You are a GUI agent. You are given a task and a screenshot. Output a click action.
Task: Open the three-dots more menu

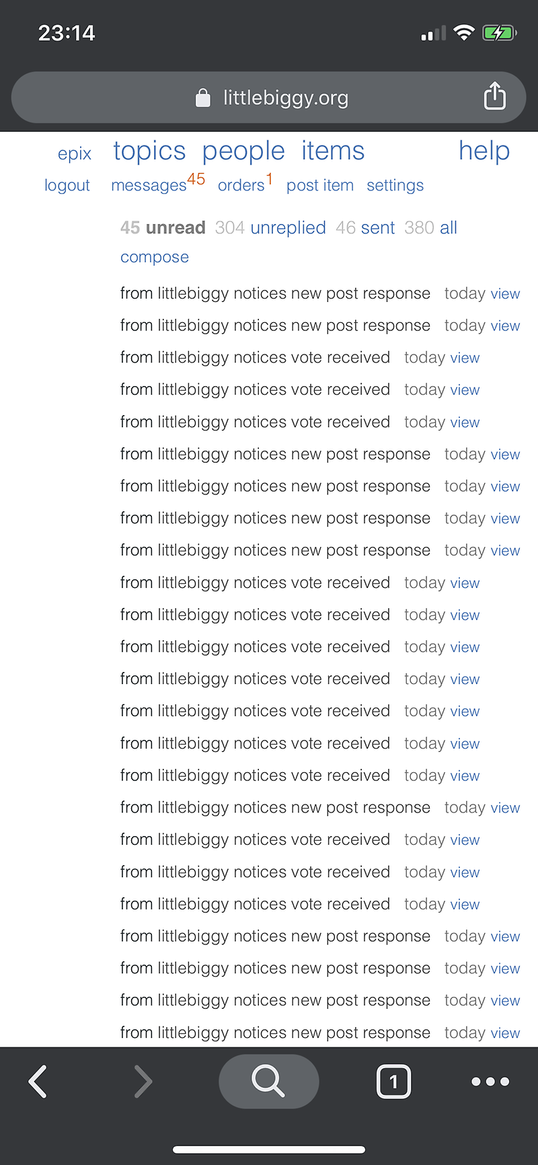click(490, 1082)
